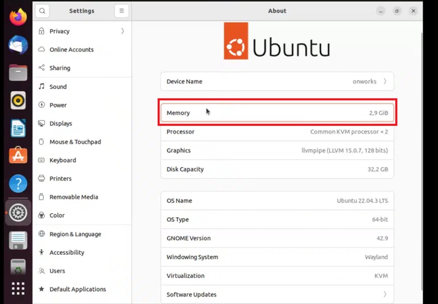Click the Settings gear in dock
This screenshot has height=304, width=438.
click(18, 213)
